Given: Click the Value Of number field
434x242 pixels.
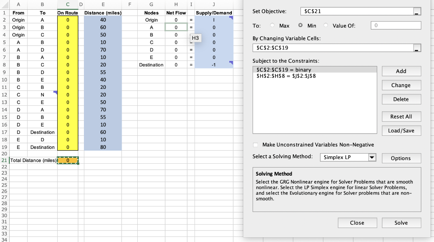Looking at the screenshot, I should pos(396,25).
